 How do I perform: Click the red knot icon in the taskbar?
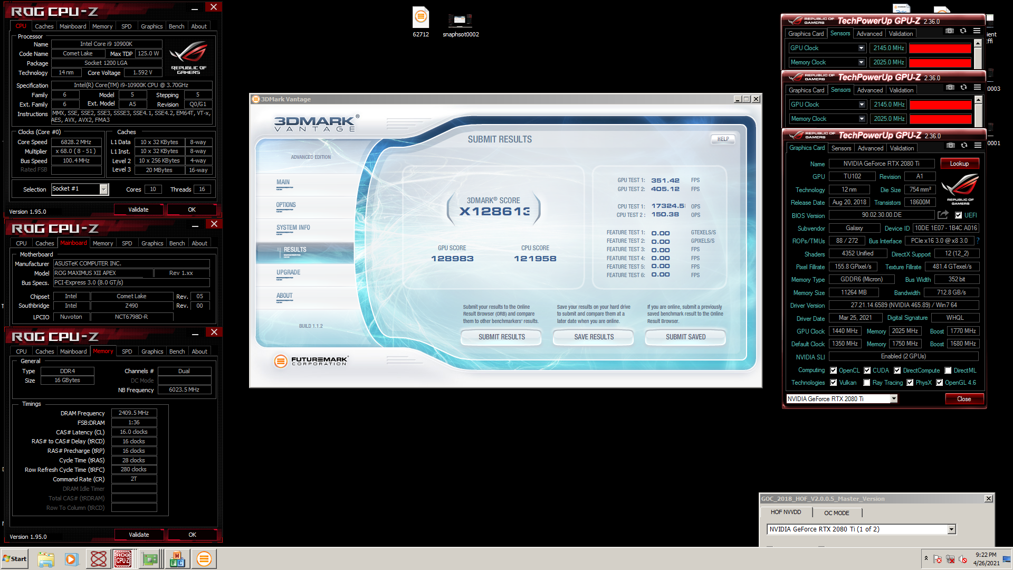pos(98,559)
